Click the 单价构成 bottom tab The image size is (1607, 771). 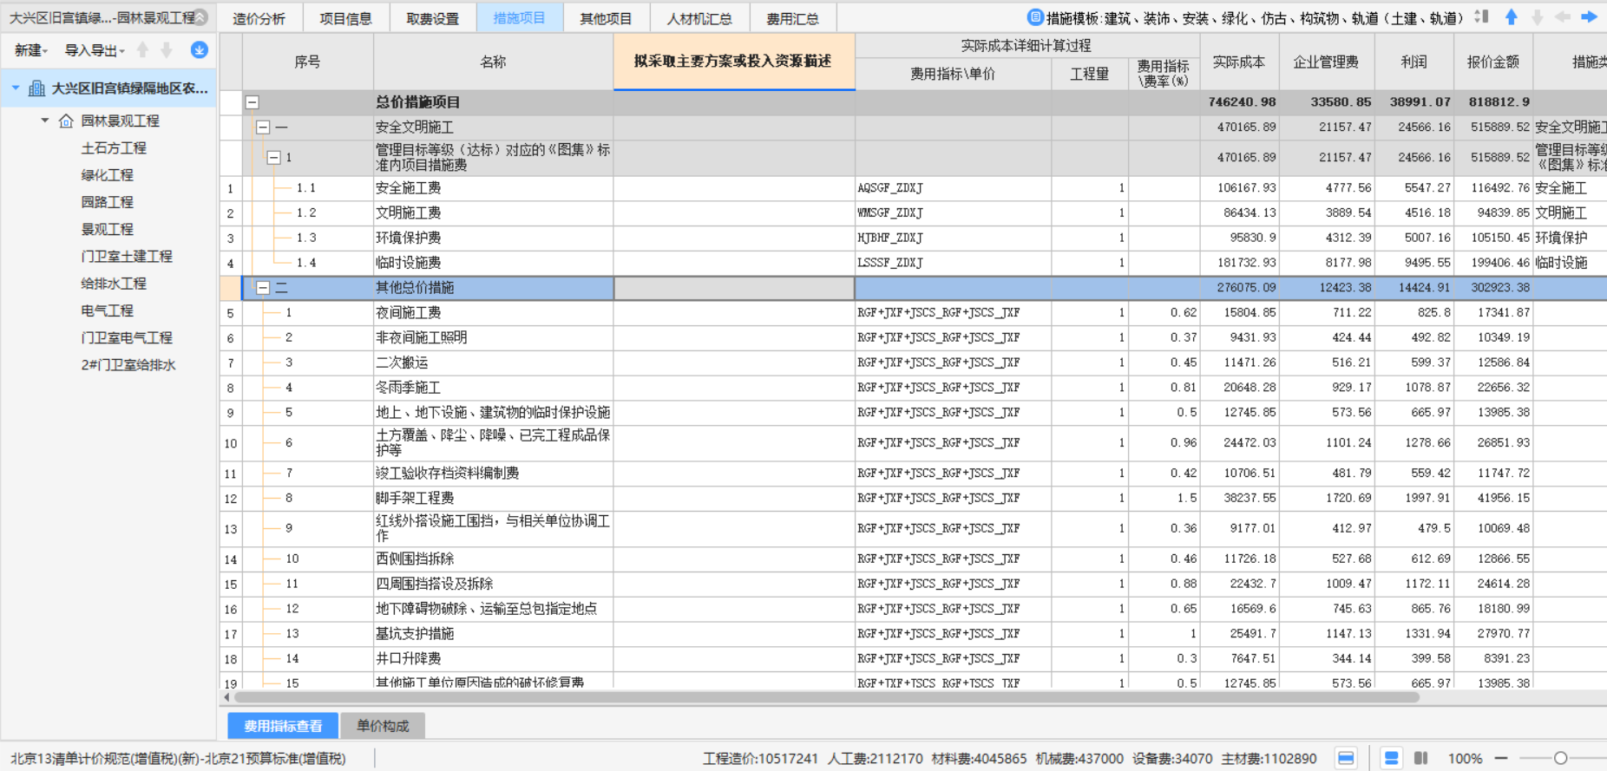tap(383, 726)
